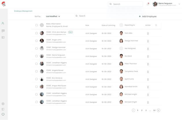Select checkbox for Chris Ann Mariya
The image size is (182, 120).
coord(36,33)
